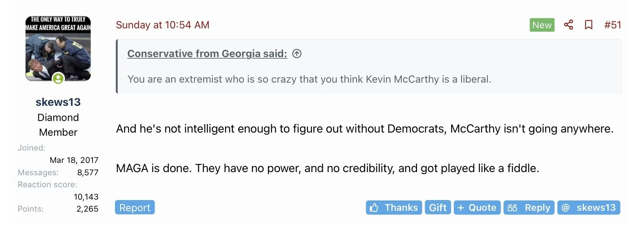Click the 2,265 points value
Image resolution: width=641 pixels, height=226 pixels.
(x=87, y=209)
